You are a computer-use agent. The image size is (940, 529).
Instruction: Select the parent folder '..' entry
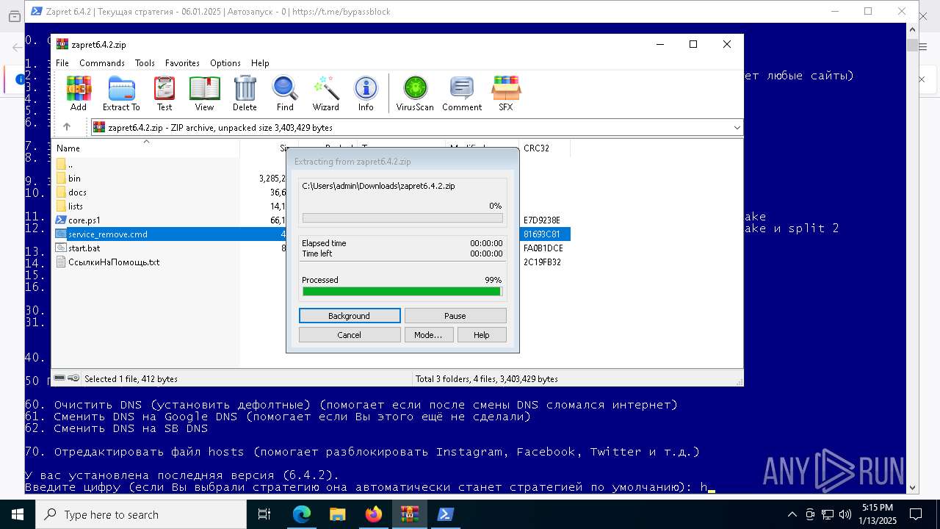pos(65,165)
